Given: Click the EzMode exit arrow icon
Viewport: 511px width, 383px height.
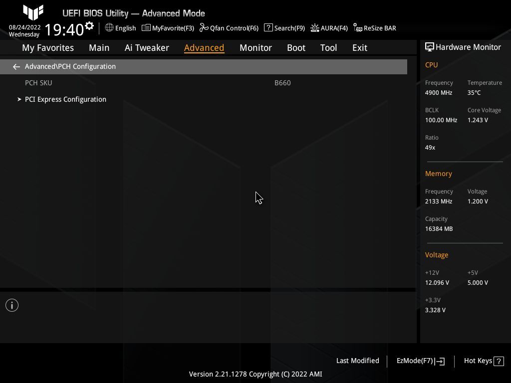Looking at the screenshot, I should (440, 361).
